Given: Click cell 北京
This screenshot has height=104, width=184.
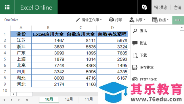Looking at the screenshot, I should click(x=21, y=65).
